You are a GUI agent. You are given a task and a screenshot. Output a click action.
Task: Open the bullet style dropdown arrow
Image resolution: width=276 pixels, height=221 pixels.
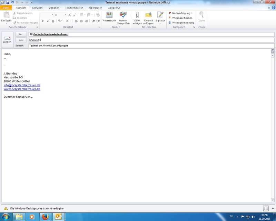pyautogui.click(x=85, y=15)
